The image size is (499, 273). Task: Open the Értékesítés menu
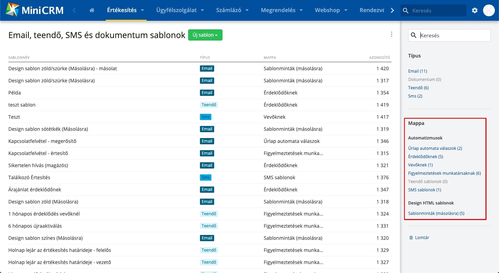[x=122, y=10]
